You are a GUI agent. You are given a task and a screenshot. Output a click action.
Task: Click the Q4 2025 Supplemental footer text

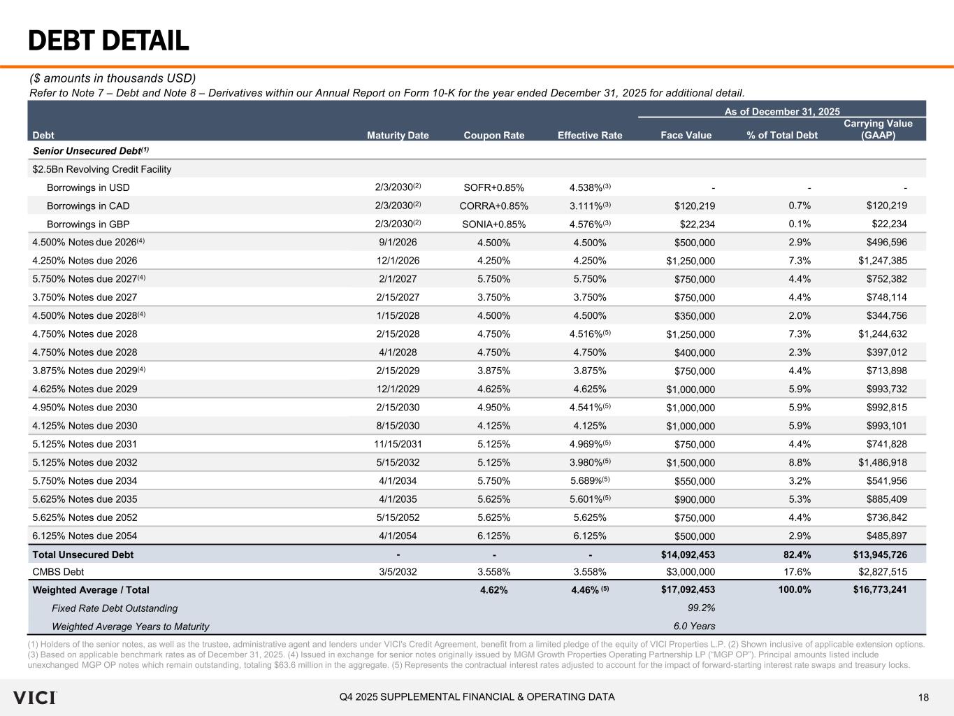(477, 697)
